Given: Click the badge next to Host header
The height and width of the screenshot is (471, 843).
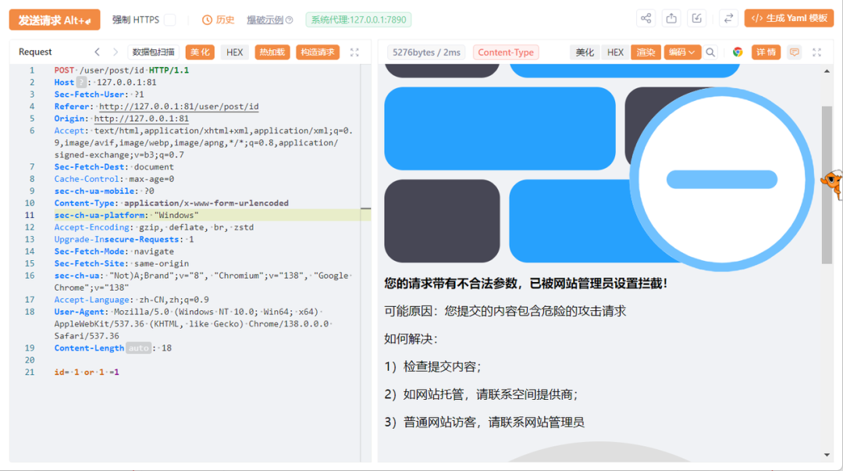Looking at the screenshot, I should (x=81, y=82).
